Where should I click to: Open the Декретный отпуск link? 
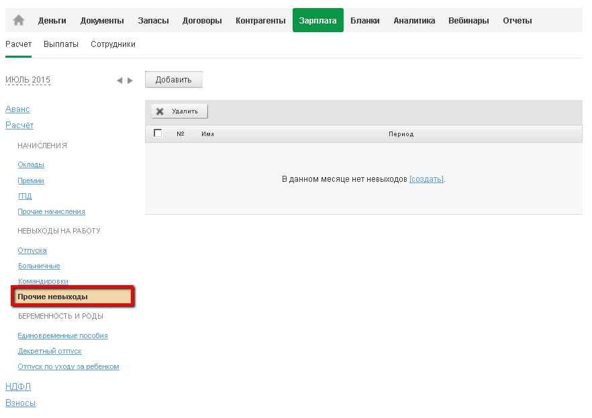click(50, 351)
